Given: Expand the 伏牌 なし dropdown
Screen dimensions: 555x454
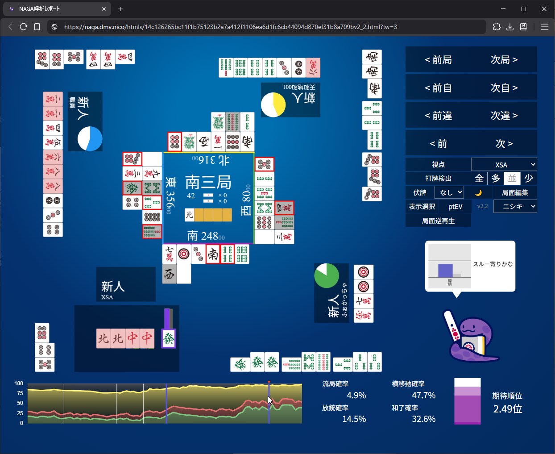Looking at the screenshot, I should (x=449, y=192).
